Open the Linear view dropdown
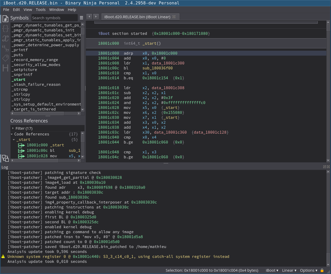The image size is (331, 274). (x=289, y=270)
